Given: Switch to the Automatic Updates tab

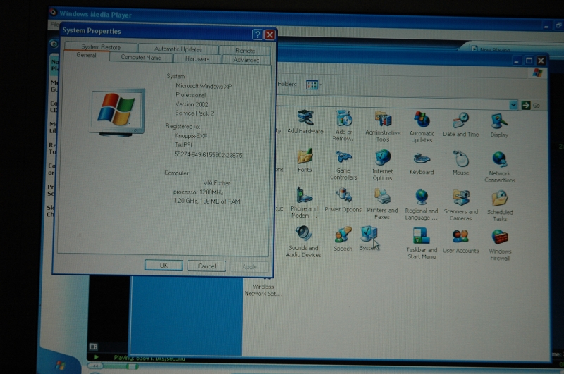Looking at the screenshot, I should coord(178,49).
